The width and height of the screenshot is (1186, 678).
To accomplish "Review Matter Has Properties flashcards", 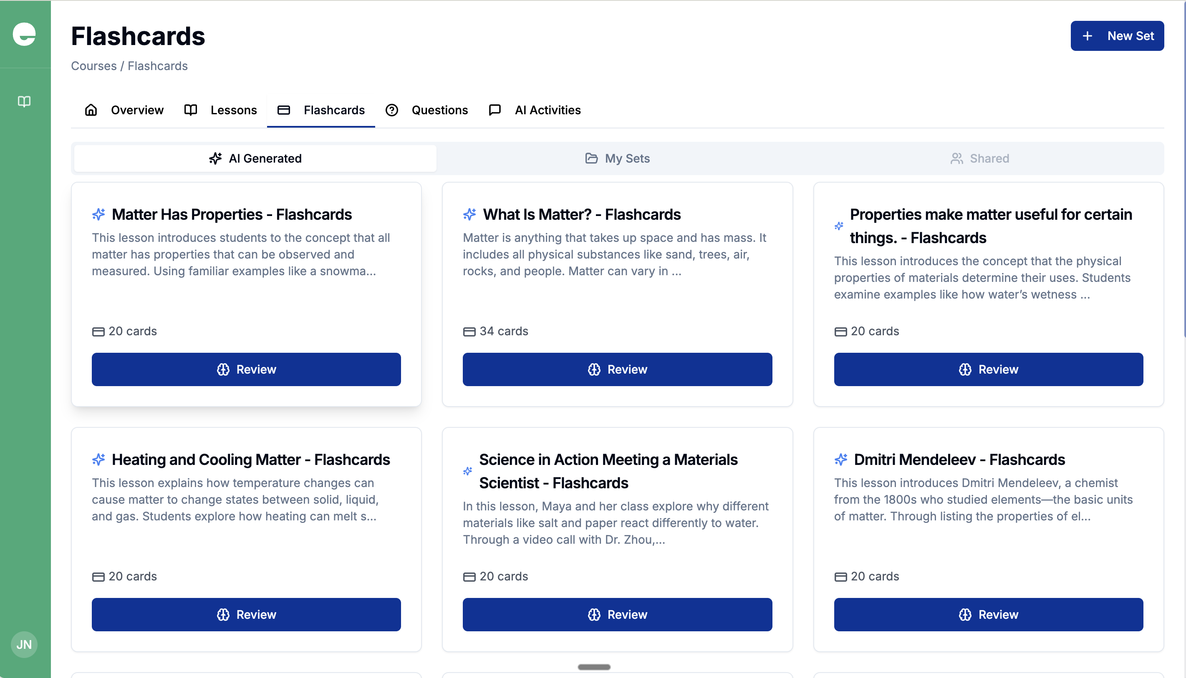I will [x=246, y=369].
